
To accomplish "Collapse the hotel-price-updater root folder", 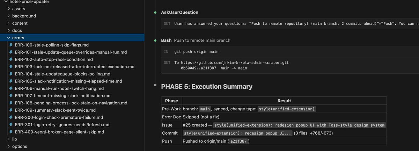I will click(6, 1).
